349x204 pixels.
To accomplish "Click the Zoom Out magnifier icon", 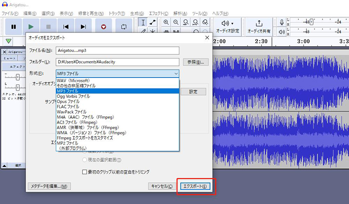I will click(x=176, y=22).
